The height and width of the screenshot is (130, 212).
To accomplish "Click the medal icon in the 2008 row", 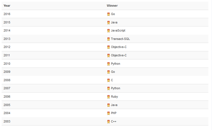I will (x=109, y=80).
